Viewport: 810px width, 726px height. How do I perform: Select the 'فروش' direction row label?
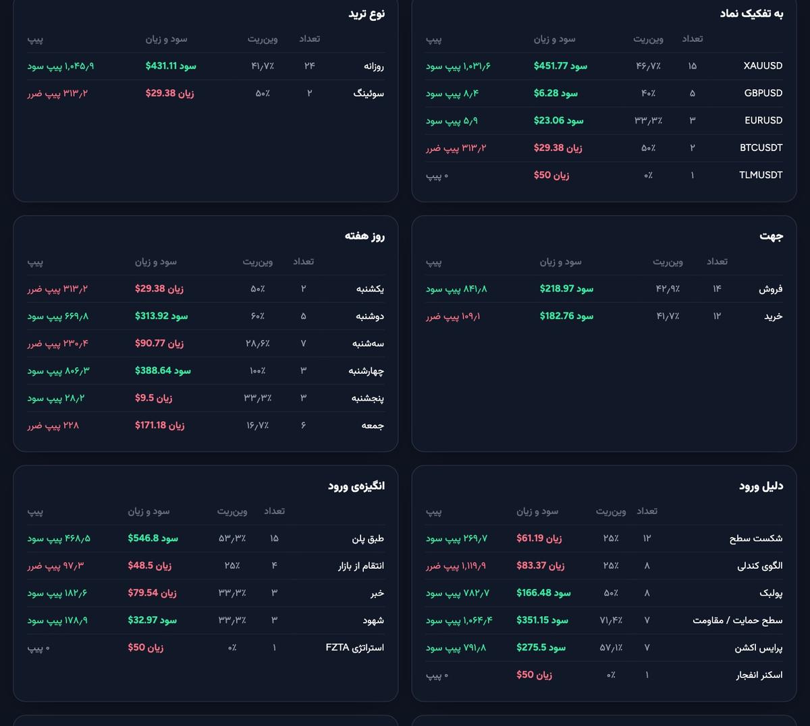point(771,289)
